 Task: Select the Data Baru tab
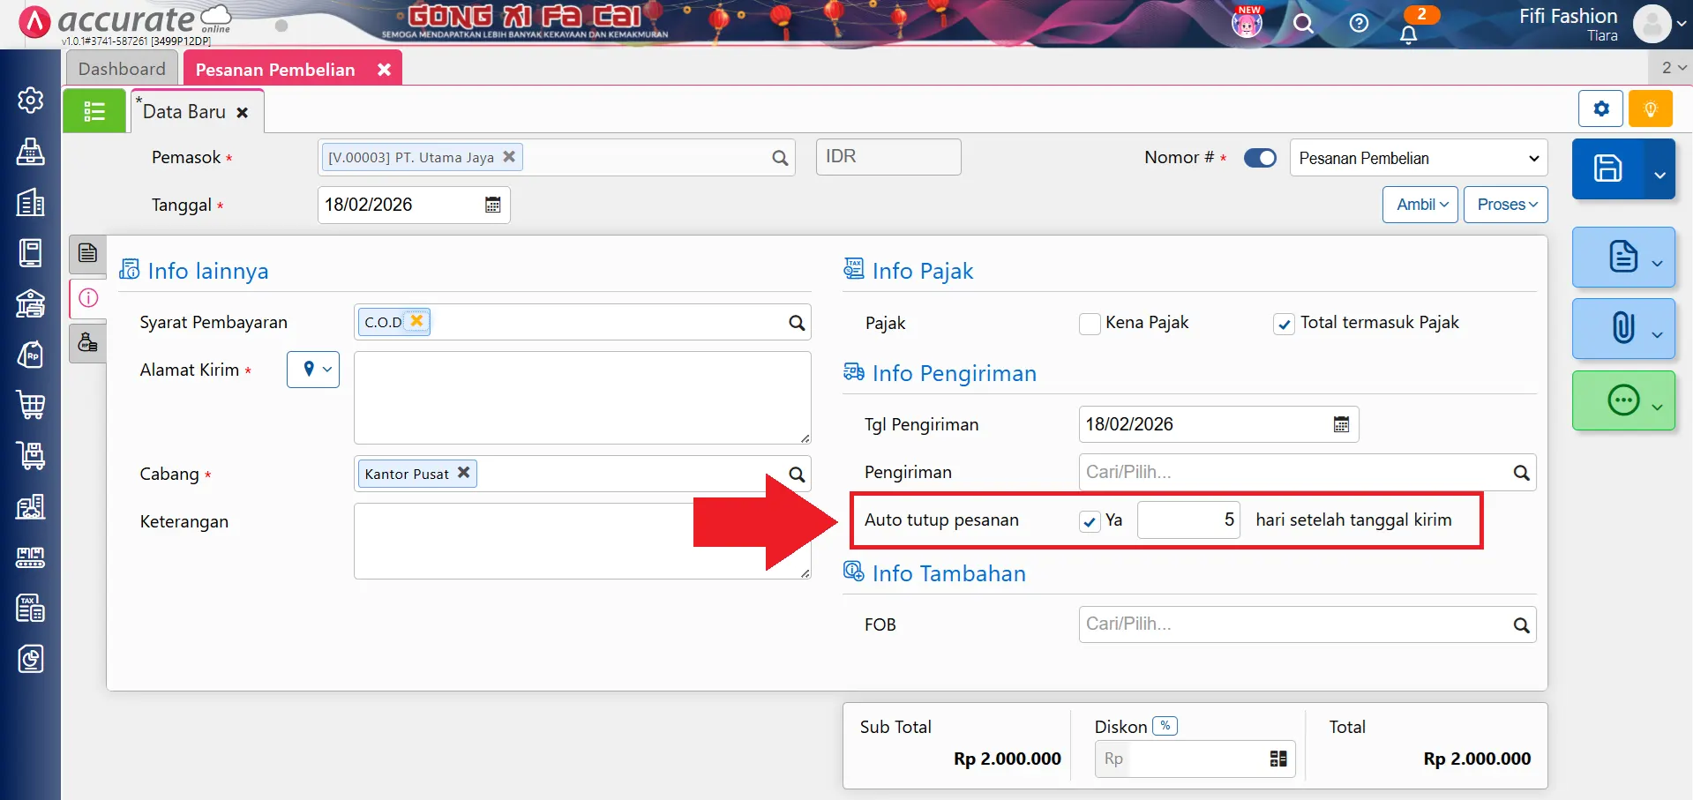(x=184, y=112)
